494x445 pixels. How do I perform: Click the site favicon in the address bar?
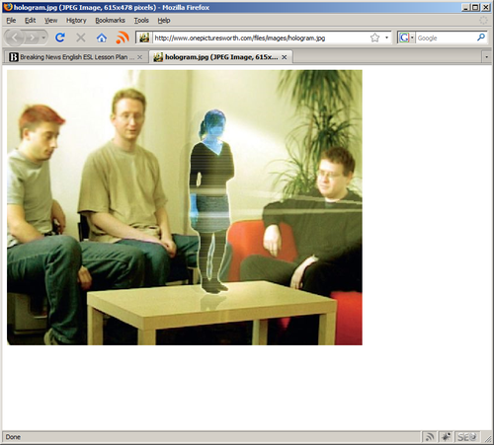tap(144, 37)
